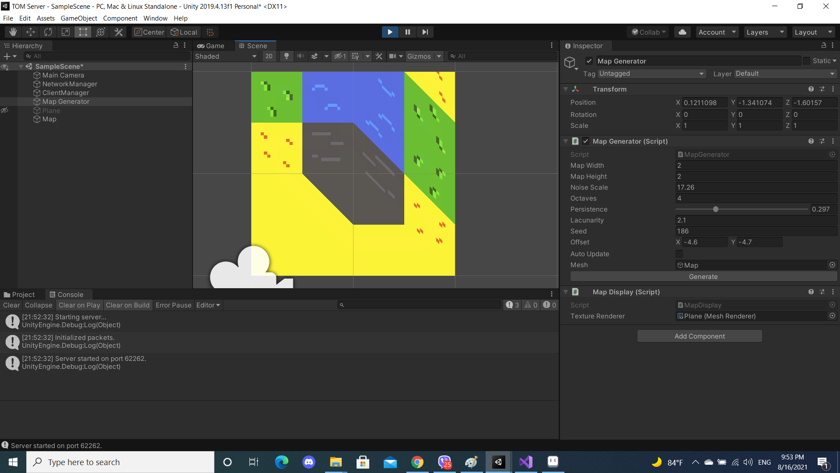This screenshot has width=840, height=473.
Task: Enable Auto Update in Map Generator
Action: point(679,254)
